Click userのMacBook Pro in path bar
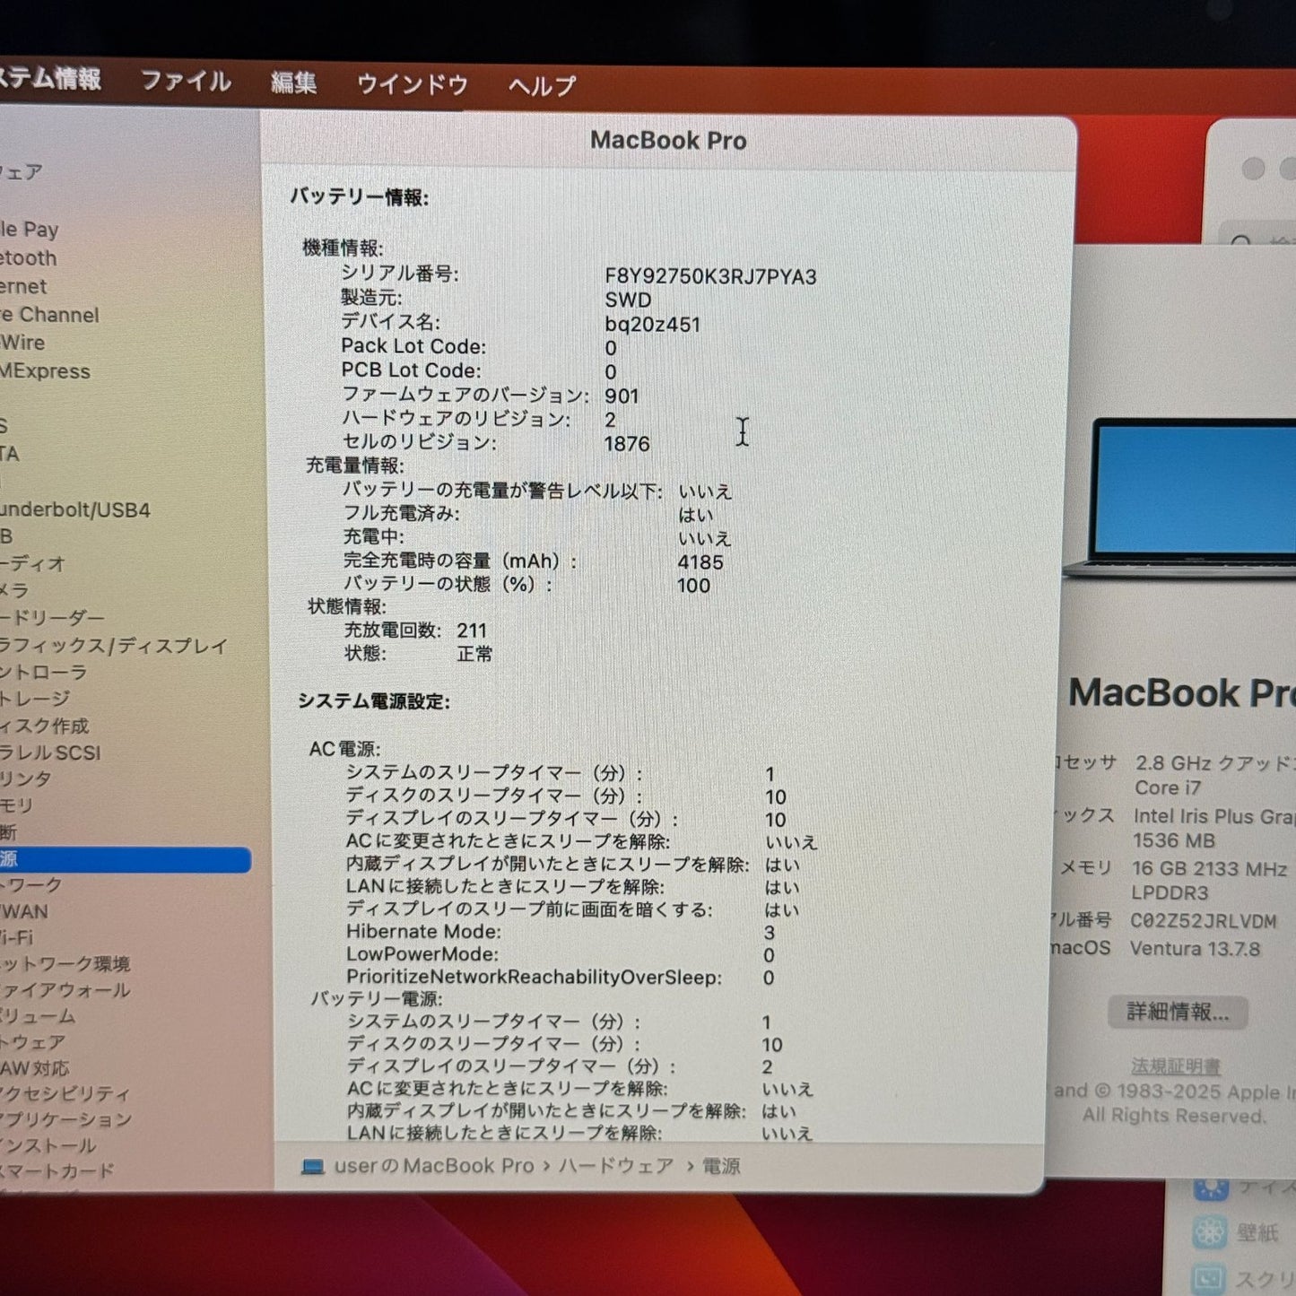The height and width of the screenshot is (1296, 1296). (x=434, y=1166)
